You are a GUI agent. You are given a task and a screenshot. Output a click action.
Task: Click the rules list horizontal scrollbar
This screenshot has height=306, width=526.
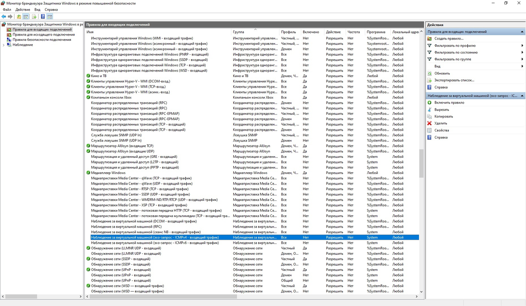252,297
